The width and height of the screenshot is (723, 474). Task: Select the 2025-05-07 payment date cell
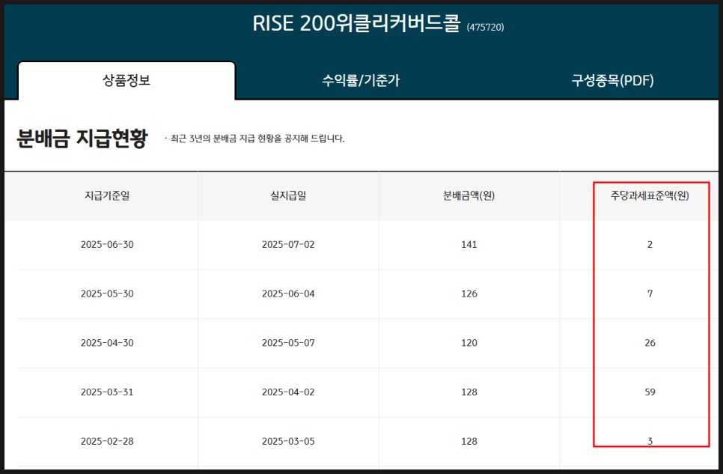pos(288,343)
